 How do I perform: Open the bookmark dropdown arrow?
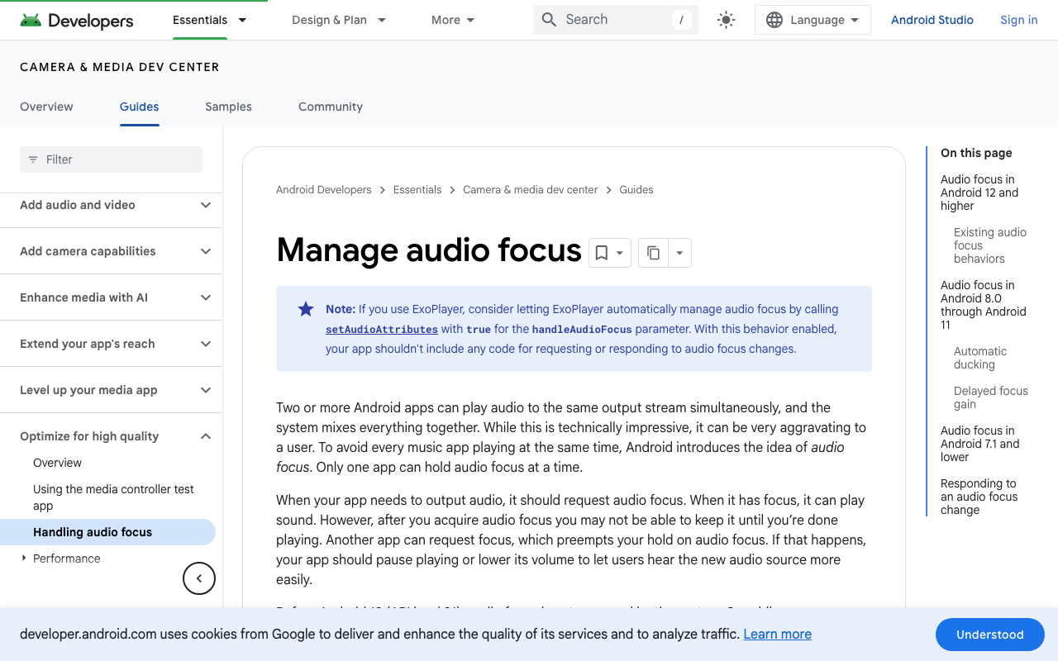[x=620, y=253]
